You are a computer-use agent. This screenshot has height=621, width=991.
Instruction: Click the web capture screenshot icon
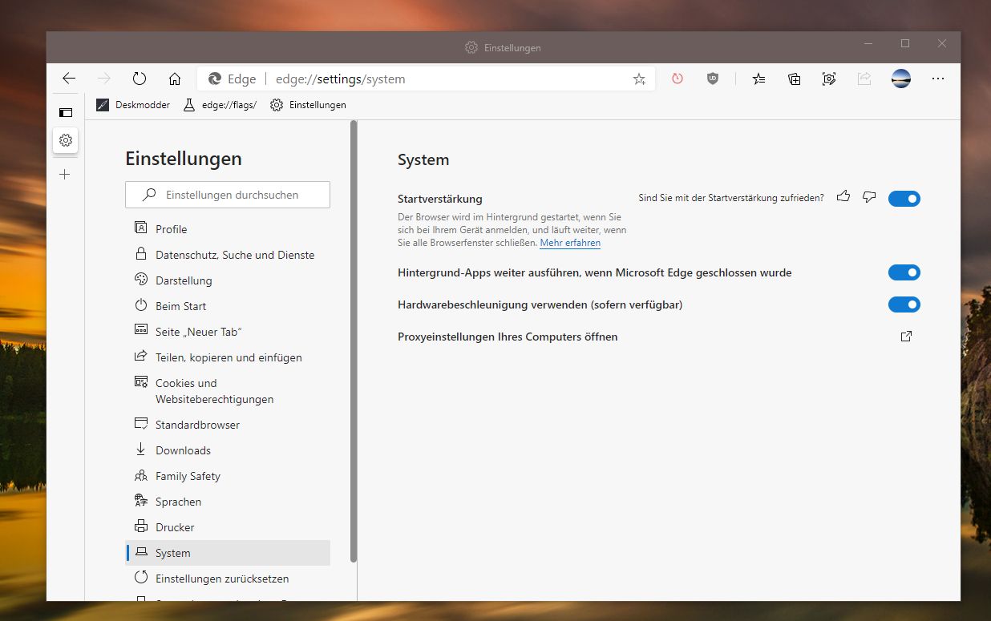829,79
